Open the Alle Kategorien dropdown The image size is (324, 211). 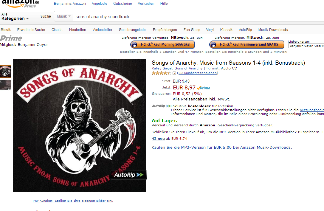pyautogui.click(x=15, y=17)
